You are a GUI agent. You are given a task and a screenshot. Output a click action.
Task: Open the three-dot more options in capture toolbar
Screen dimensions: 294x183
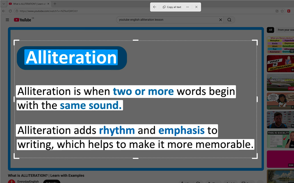click(187, 7)
